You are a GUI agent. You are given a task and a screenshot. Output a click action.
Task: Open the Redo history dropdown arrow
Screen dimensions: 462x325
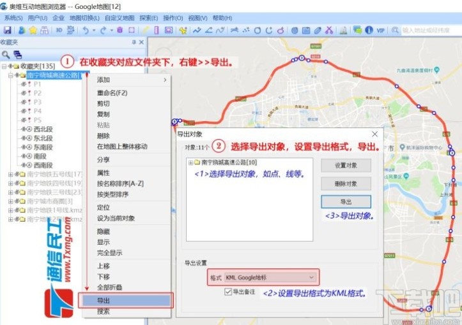[x=111, y=30]
